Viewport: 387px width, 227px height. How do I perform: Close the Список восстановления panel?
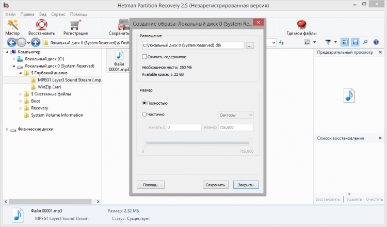[x=380, y=138]
